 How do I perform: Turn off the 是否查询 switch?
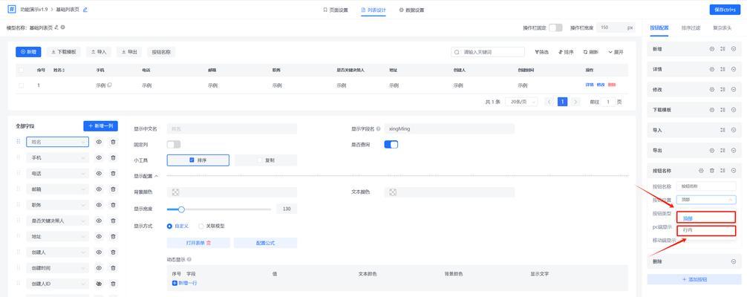click(391, 145)
